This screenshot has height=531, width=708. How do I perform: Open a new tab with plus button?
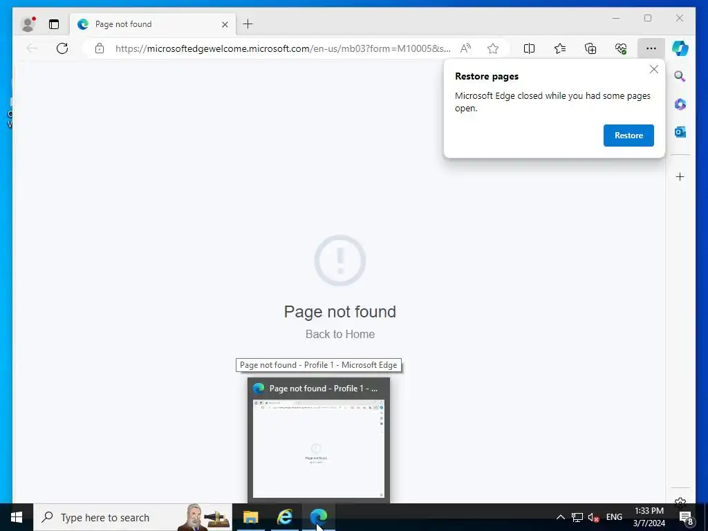[248, 24]
